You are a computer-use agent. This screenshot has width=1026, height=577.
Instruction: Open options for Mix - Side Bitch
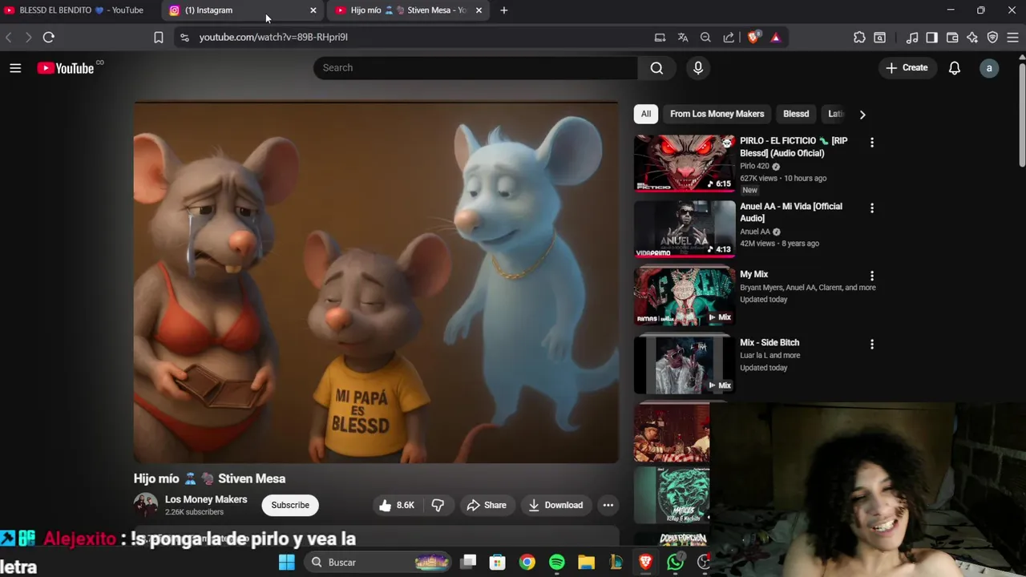click(872, 344)
